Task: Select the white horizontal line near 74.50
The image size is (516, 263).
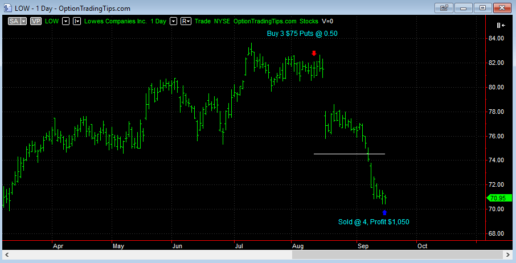Action: pos(349,154)
